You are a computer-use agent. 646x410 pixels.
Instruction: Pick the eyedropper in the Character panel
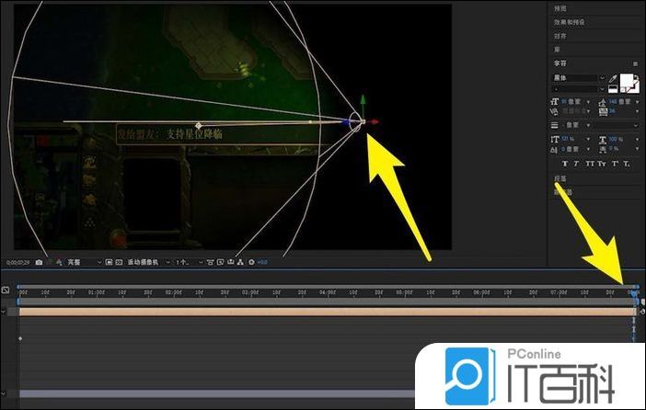pyautogui.click(x=613, y=79)
